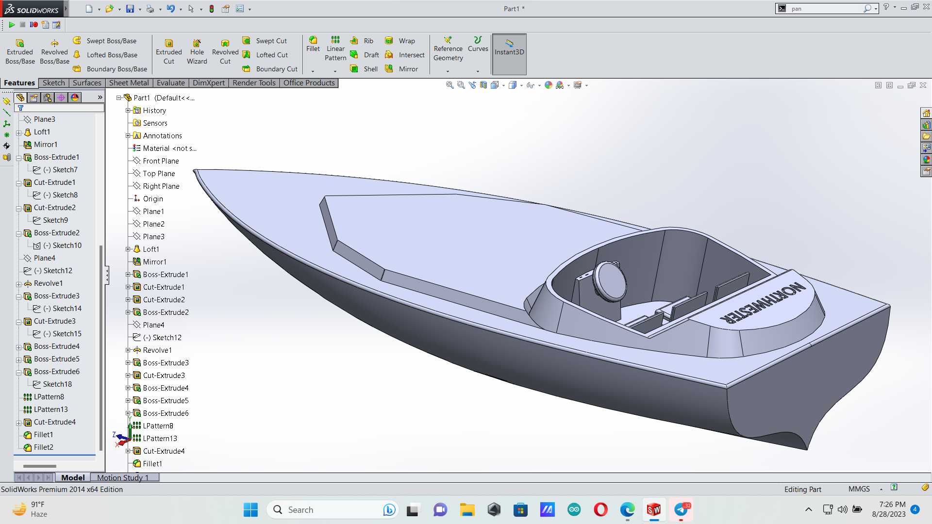The image size is (932, 524).
Task: Select the Revolved Cut tool
Action: 225,52
